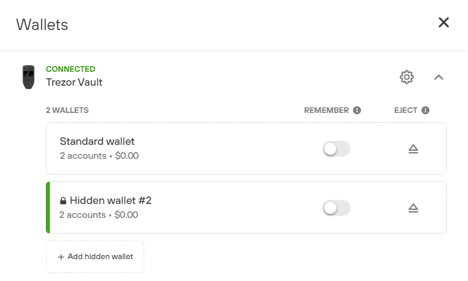
Task: Select Hidden wallet #2 card
Action: 246,208
